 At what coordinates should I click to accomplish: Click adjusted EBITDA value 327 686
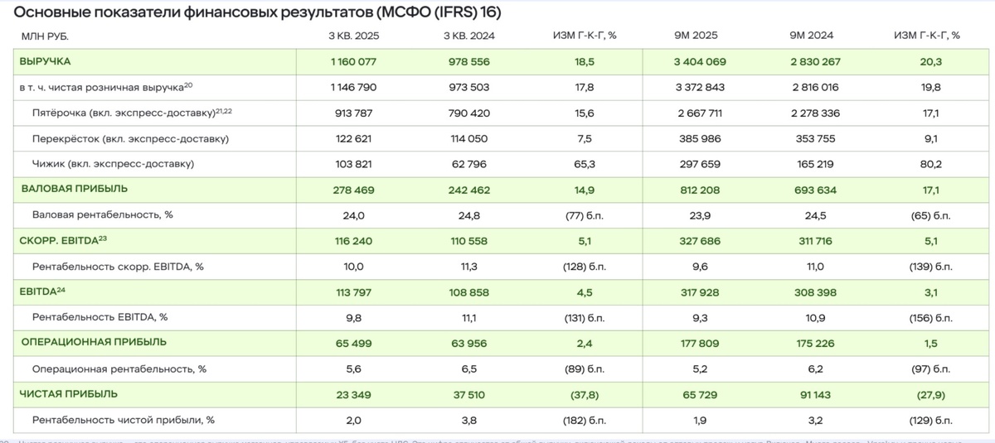[701, 240]
